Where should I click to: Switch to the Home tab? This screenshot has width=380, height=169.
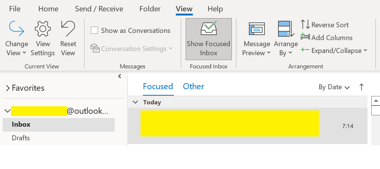coord(48,9)
